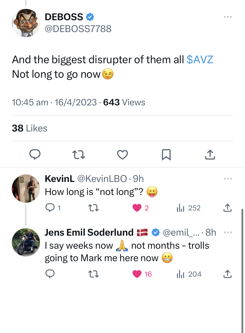Image resolution: width=245 pixels, height=333 pixels.
Task: Open more options on Jens Emil's reply
Action: [x=228, y=232]
